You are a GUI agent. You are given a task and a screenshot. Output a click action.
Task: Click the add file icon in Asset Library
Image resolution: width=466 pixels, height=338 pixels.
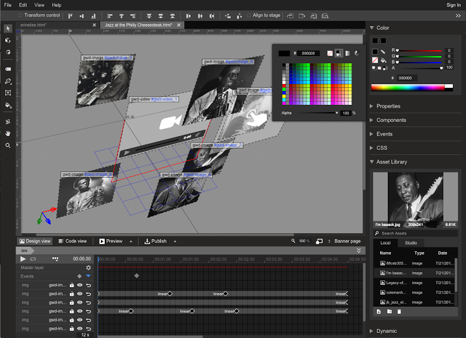pyautogui.click(x=379, y=311)
